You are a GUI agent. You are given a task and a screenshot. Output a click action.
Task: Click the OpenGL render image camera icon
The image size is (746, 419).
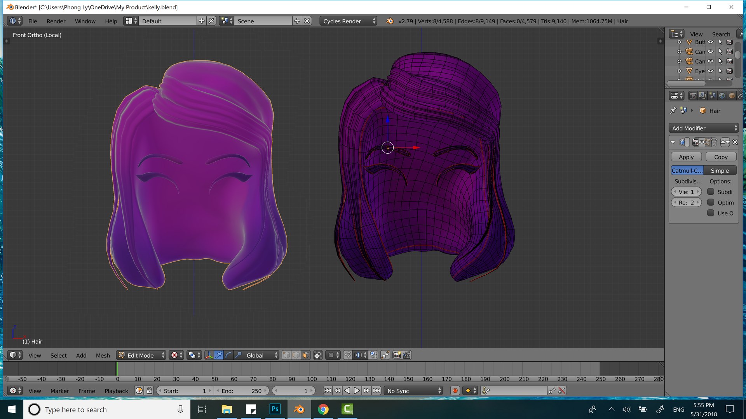click(397, 355)
